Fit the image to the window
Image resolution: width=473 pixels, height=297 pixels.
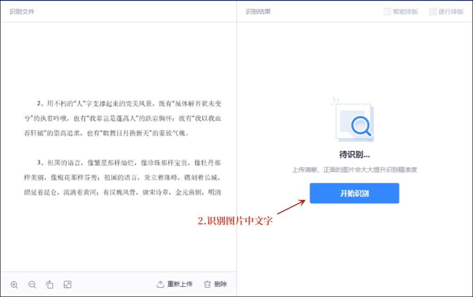click(x=68, y=285)
